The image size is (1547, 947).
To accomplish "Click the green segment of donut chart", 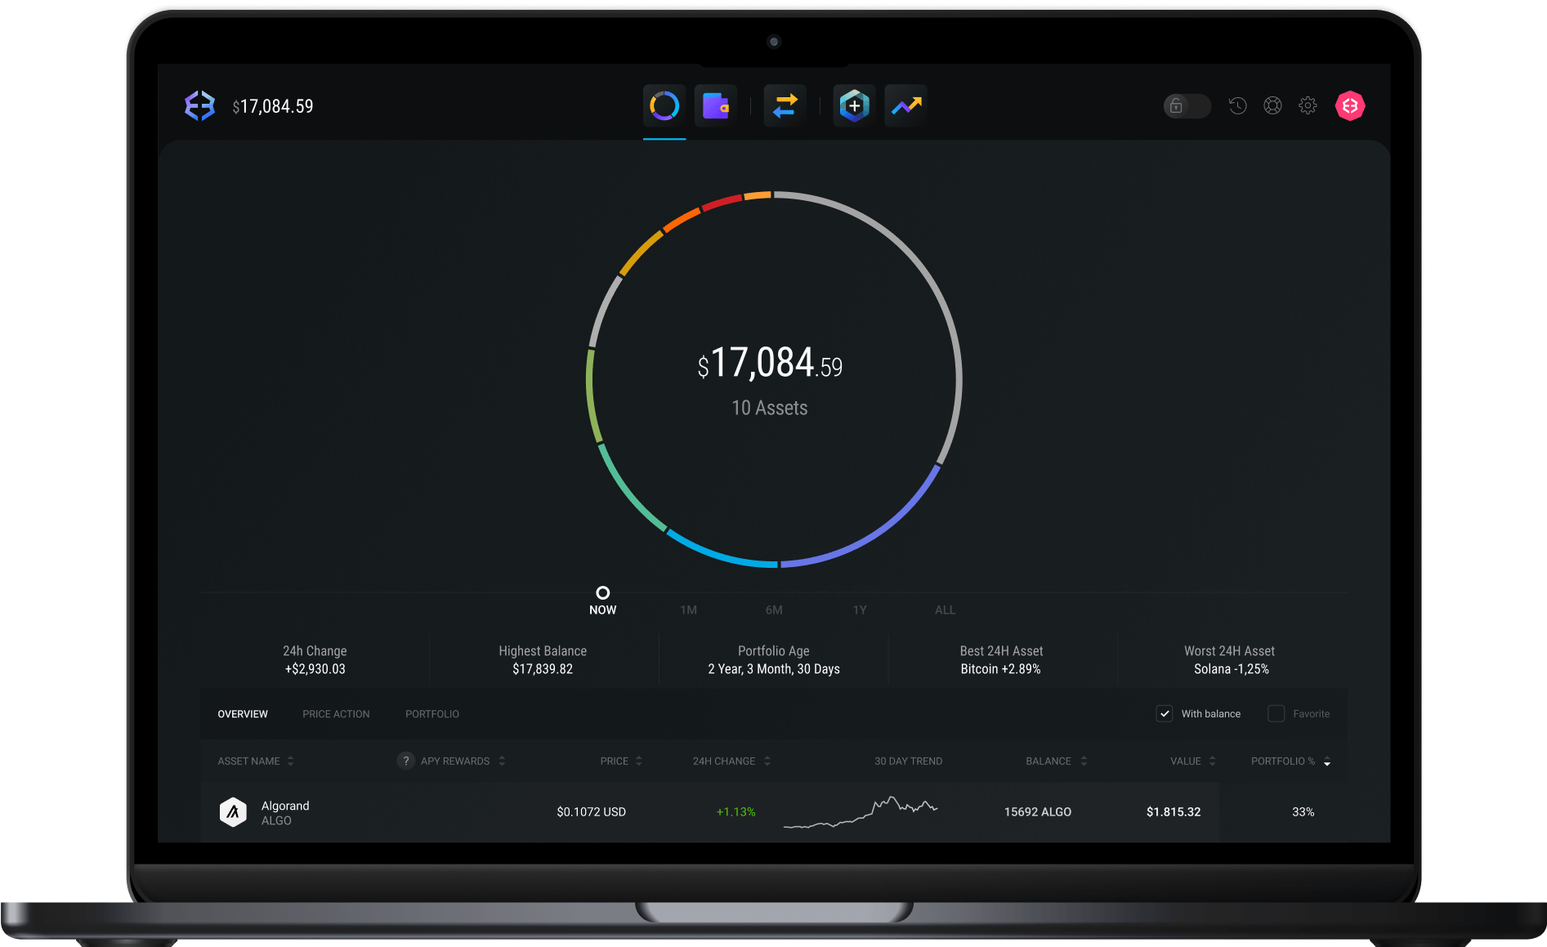I will tap(592, 396).
